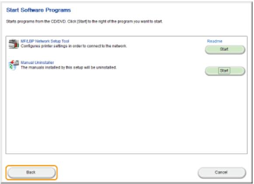Start the Manual Uninstaller program
Screen dimensions: 254x184
point(225,71)
